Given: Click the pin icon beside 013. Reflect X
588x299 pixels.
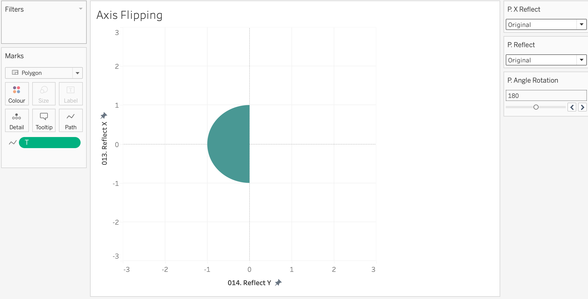Looking at the screenshot, I should [x=104, y=115].
